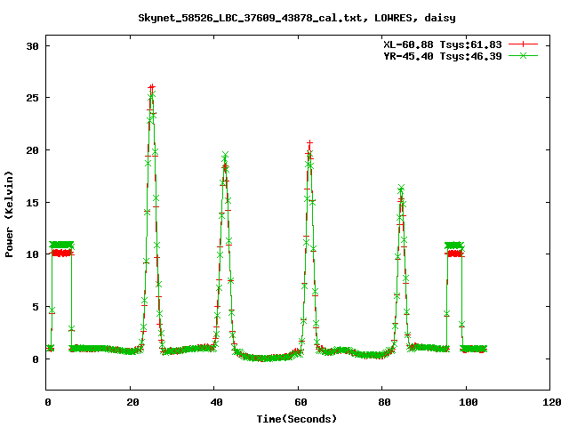The height and width of the screenshot is (427, 569).
Task: Click the peak top near 42 seconds
Action: tap(225, 156)
